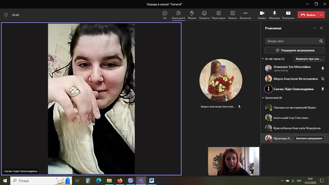Select participant Атаманюк Зоя Миколаївна

295,68
